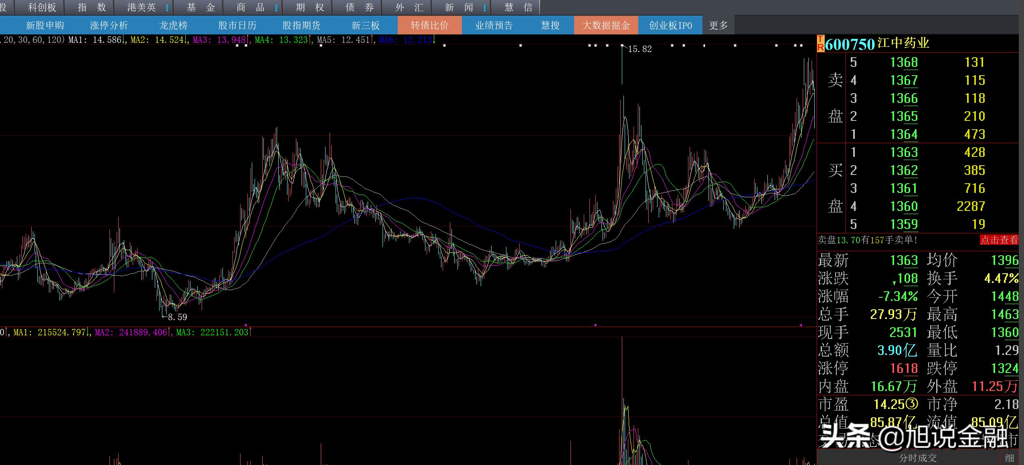
Task: Click 更多 to show more tools
Action: click(718, 26)
